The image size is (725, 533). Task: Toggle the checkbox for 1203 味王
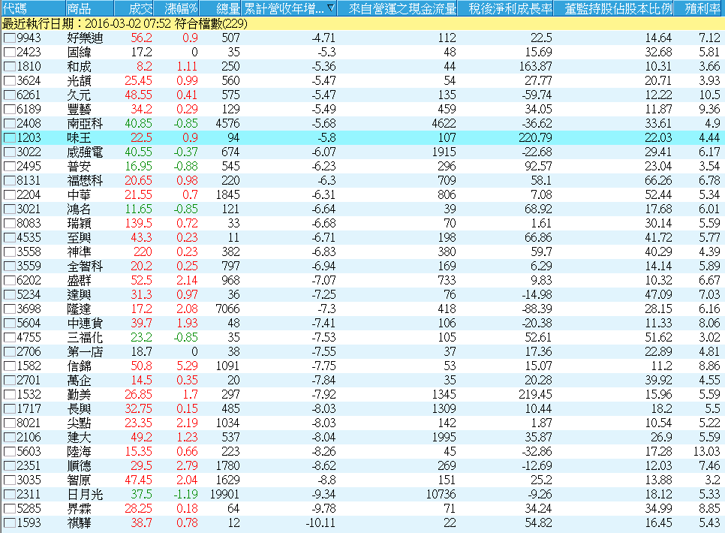pos(9,138)
